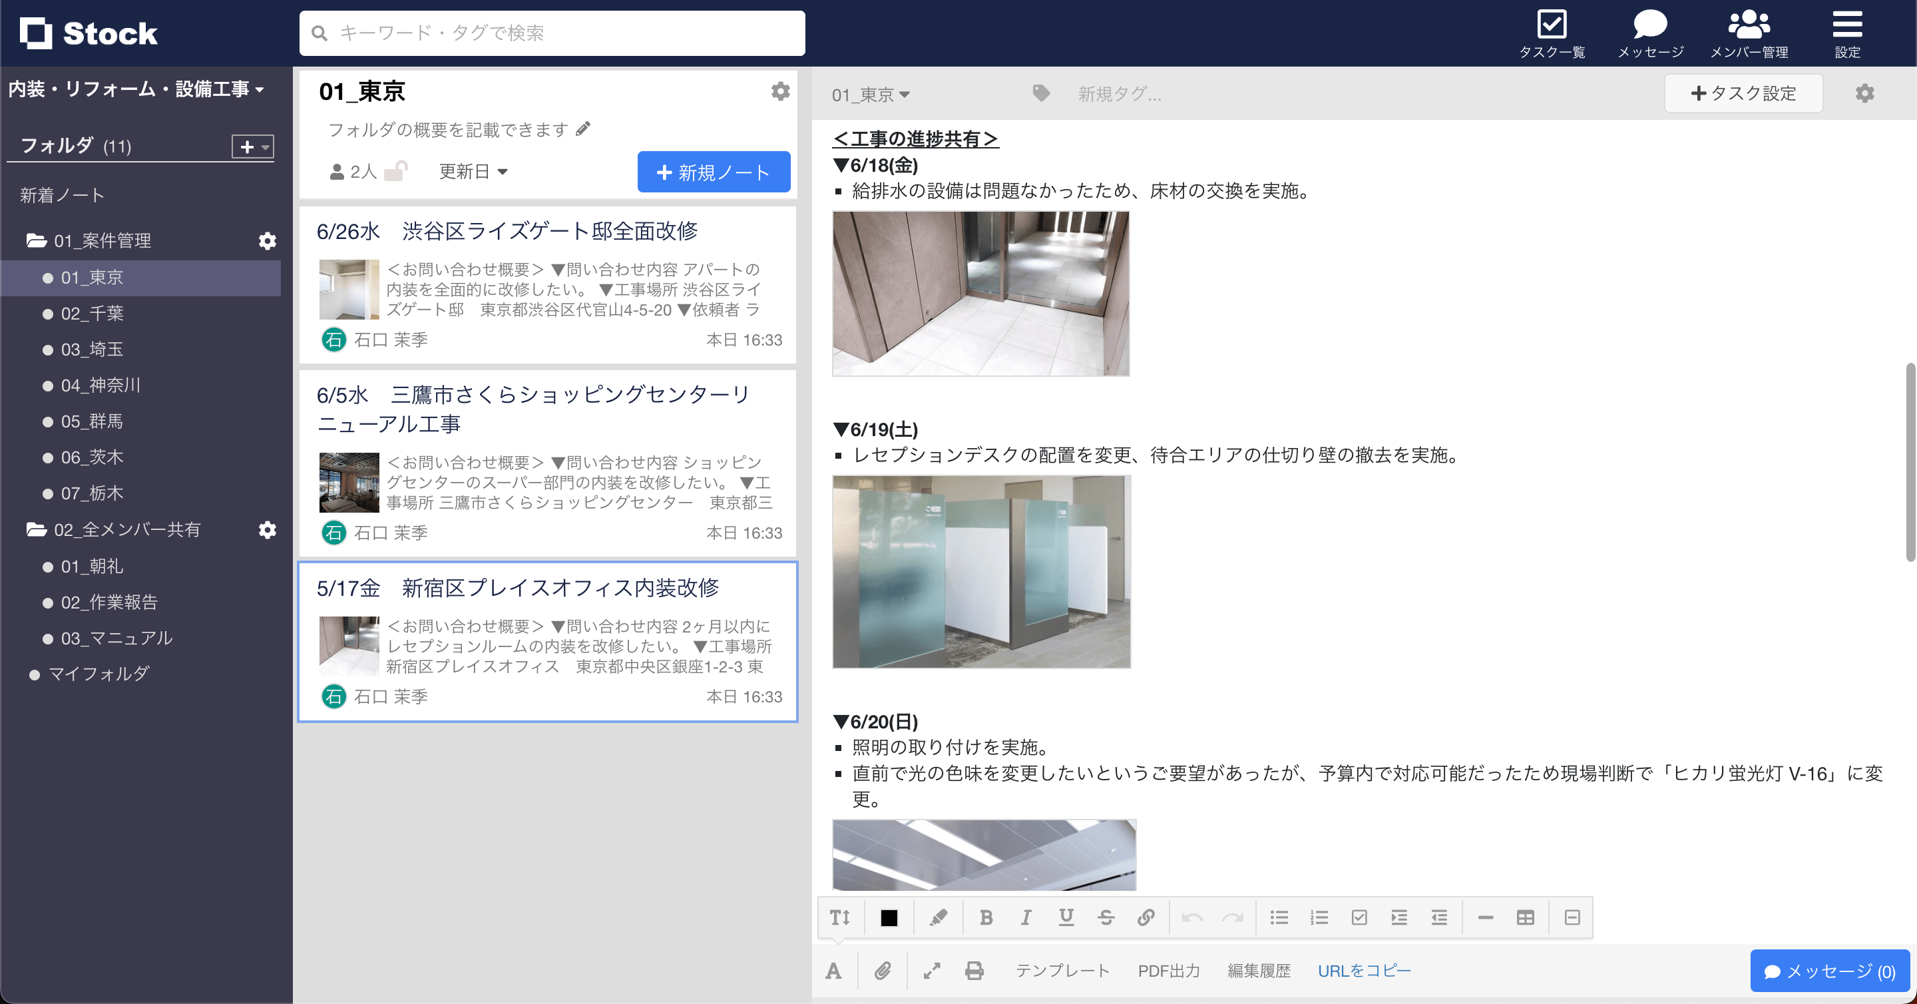This screenshot has width=1917, height=1004.
Task: Toggle underline formatting
Action: (1066, 917)
